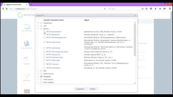Check the OBI group checkbox
Screen dimensions: 173x97
pyautogui.click(x=41, y=71)
